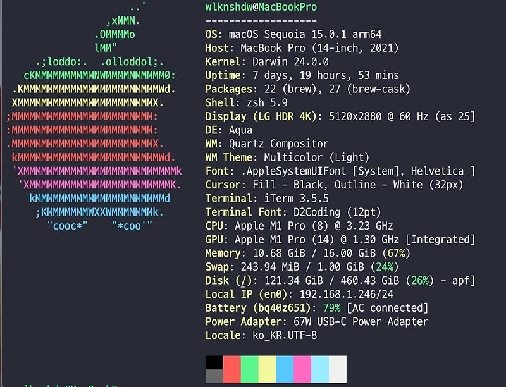The image size is (506, 387).
Task: Select the '26%' disk percentage
Action: 420,281
